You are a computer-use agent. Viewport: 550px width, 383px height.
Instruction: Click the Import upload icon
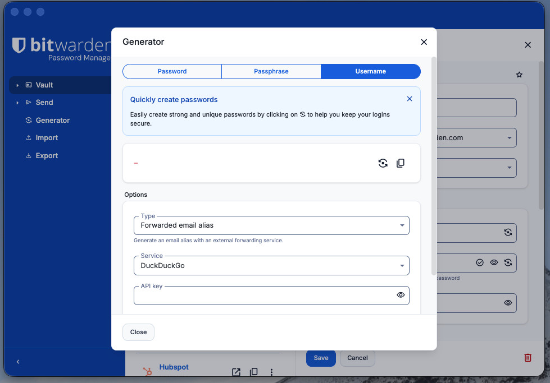pyautogui.click(x=29, y=138)
